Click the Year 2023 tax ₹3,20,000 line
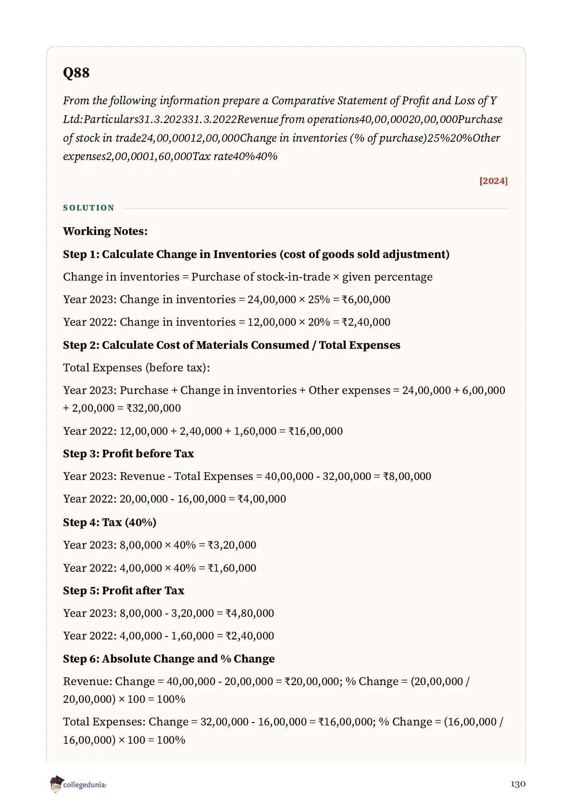Image resolution: width=572 pixels, height=809 pixels. [x=160, y=545]
